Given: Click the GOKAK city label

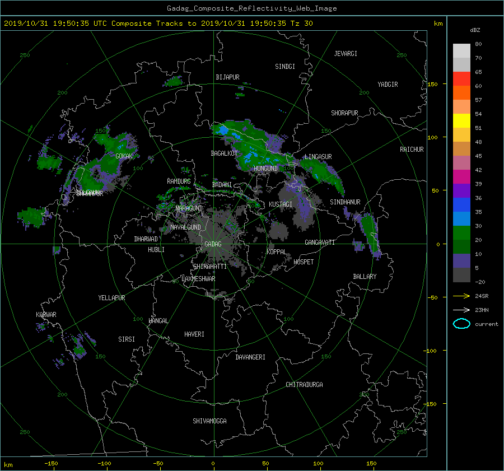Looking at the screenshot, I should pos(124,156).
